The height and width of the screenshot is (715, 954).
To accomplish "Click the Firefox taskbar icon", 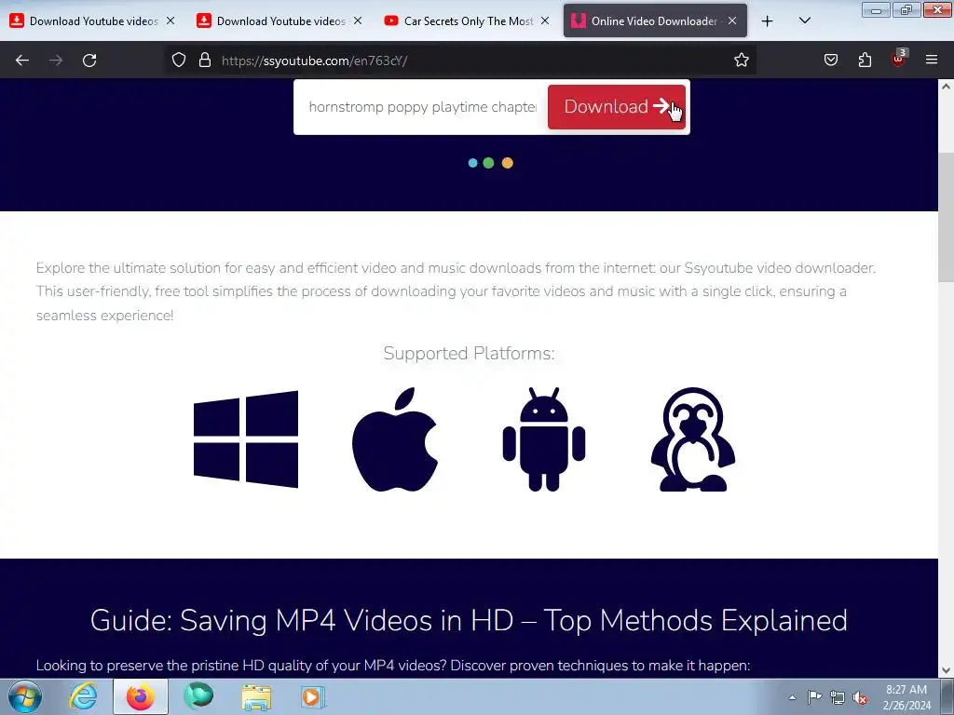I will (x=141, y=696).
